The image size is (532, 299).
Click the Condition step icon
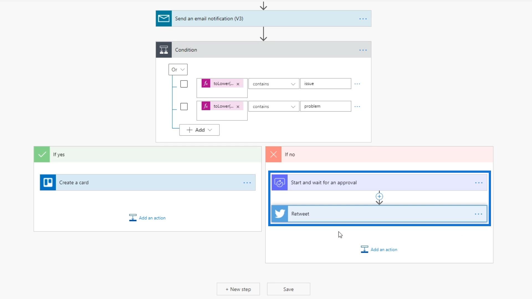(x=163, y=50)
